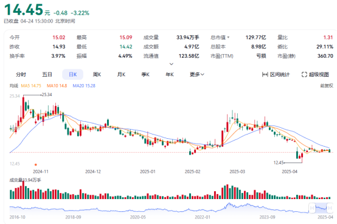Viewport: 337px width, 224px height.
Task: Select the 季K quarterly chart tab
Action: click(145, 75)
